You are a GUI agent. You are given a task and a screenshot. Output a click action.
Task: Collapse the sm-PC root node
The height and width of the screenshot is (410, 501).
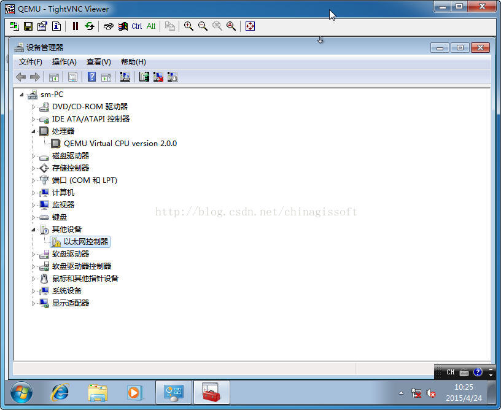tap(21, 95)
